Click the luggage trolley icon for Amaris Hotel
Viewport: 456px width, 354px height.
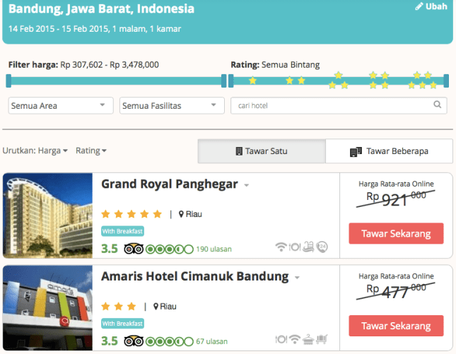[x=322, y=339]
